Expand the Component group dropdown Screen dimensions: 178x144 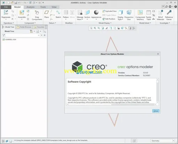tap(30, 23)
